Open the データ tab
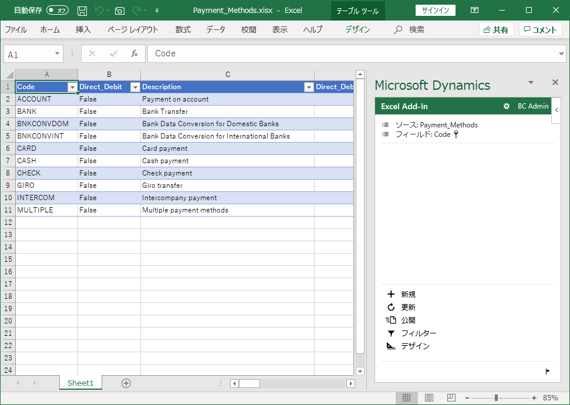The height and width of the screenshot is (405, 570). pyautogui.click(x=215, y=29)
